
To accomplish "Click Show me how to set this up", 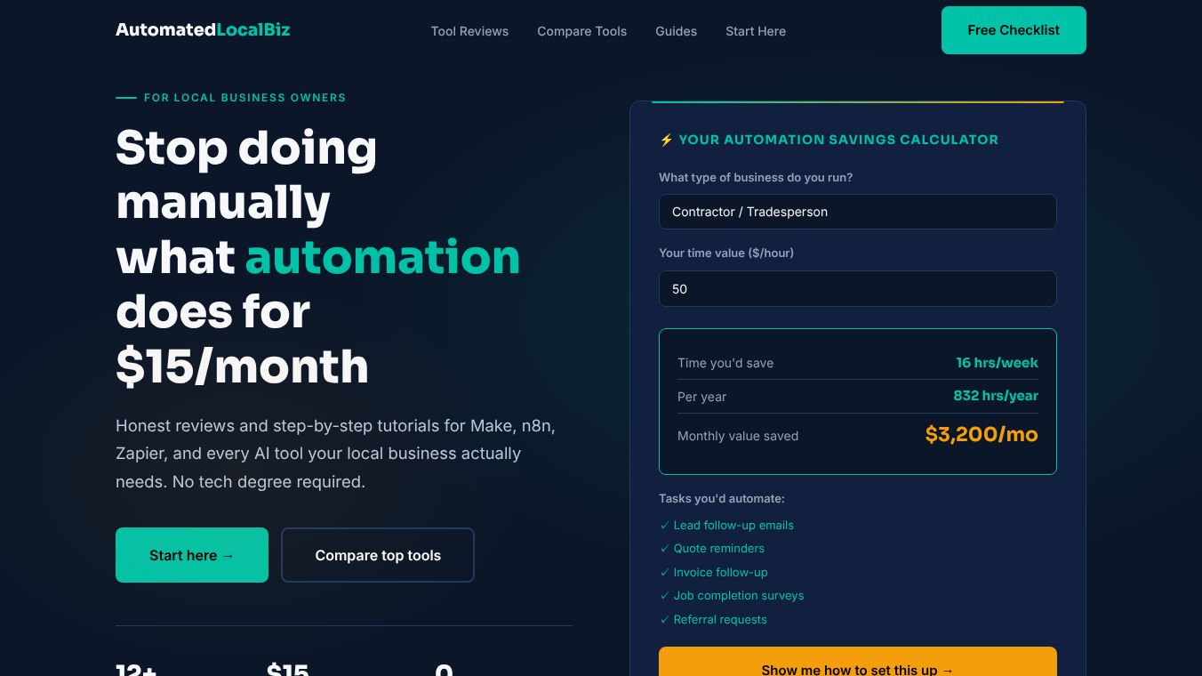I will click(858, 663).
